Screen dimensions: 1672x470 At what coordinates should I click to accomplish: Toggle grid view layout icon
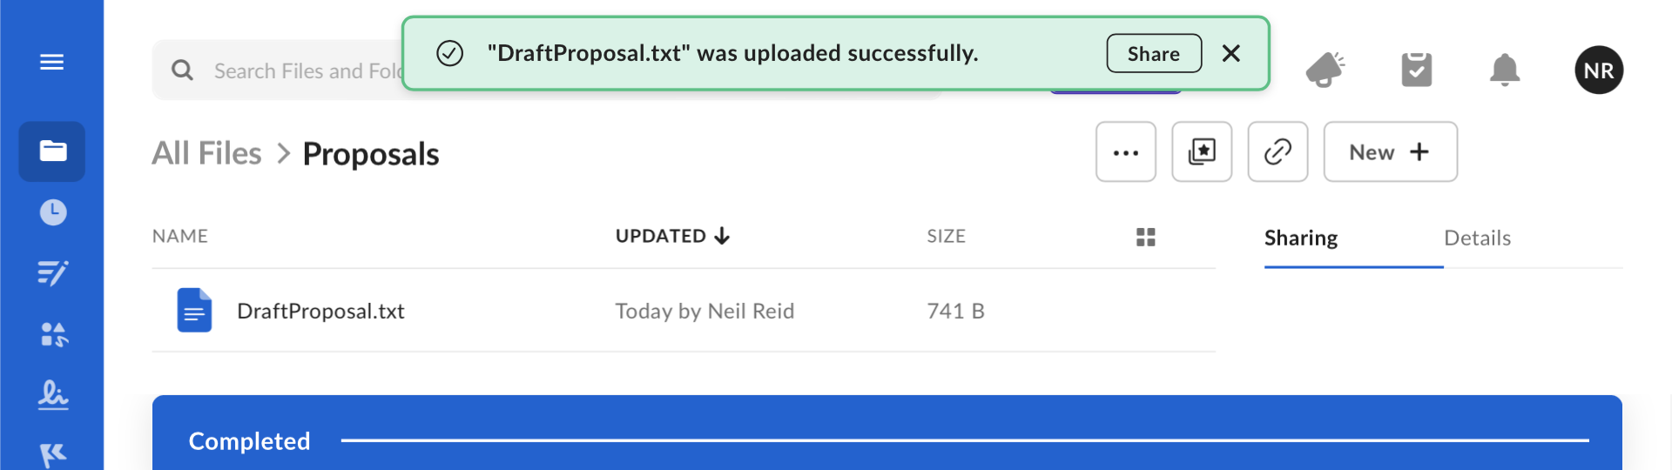[1146, 237]
